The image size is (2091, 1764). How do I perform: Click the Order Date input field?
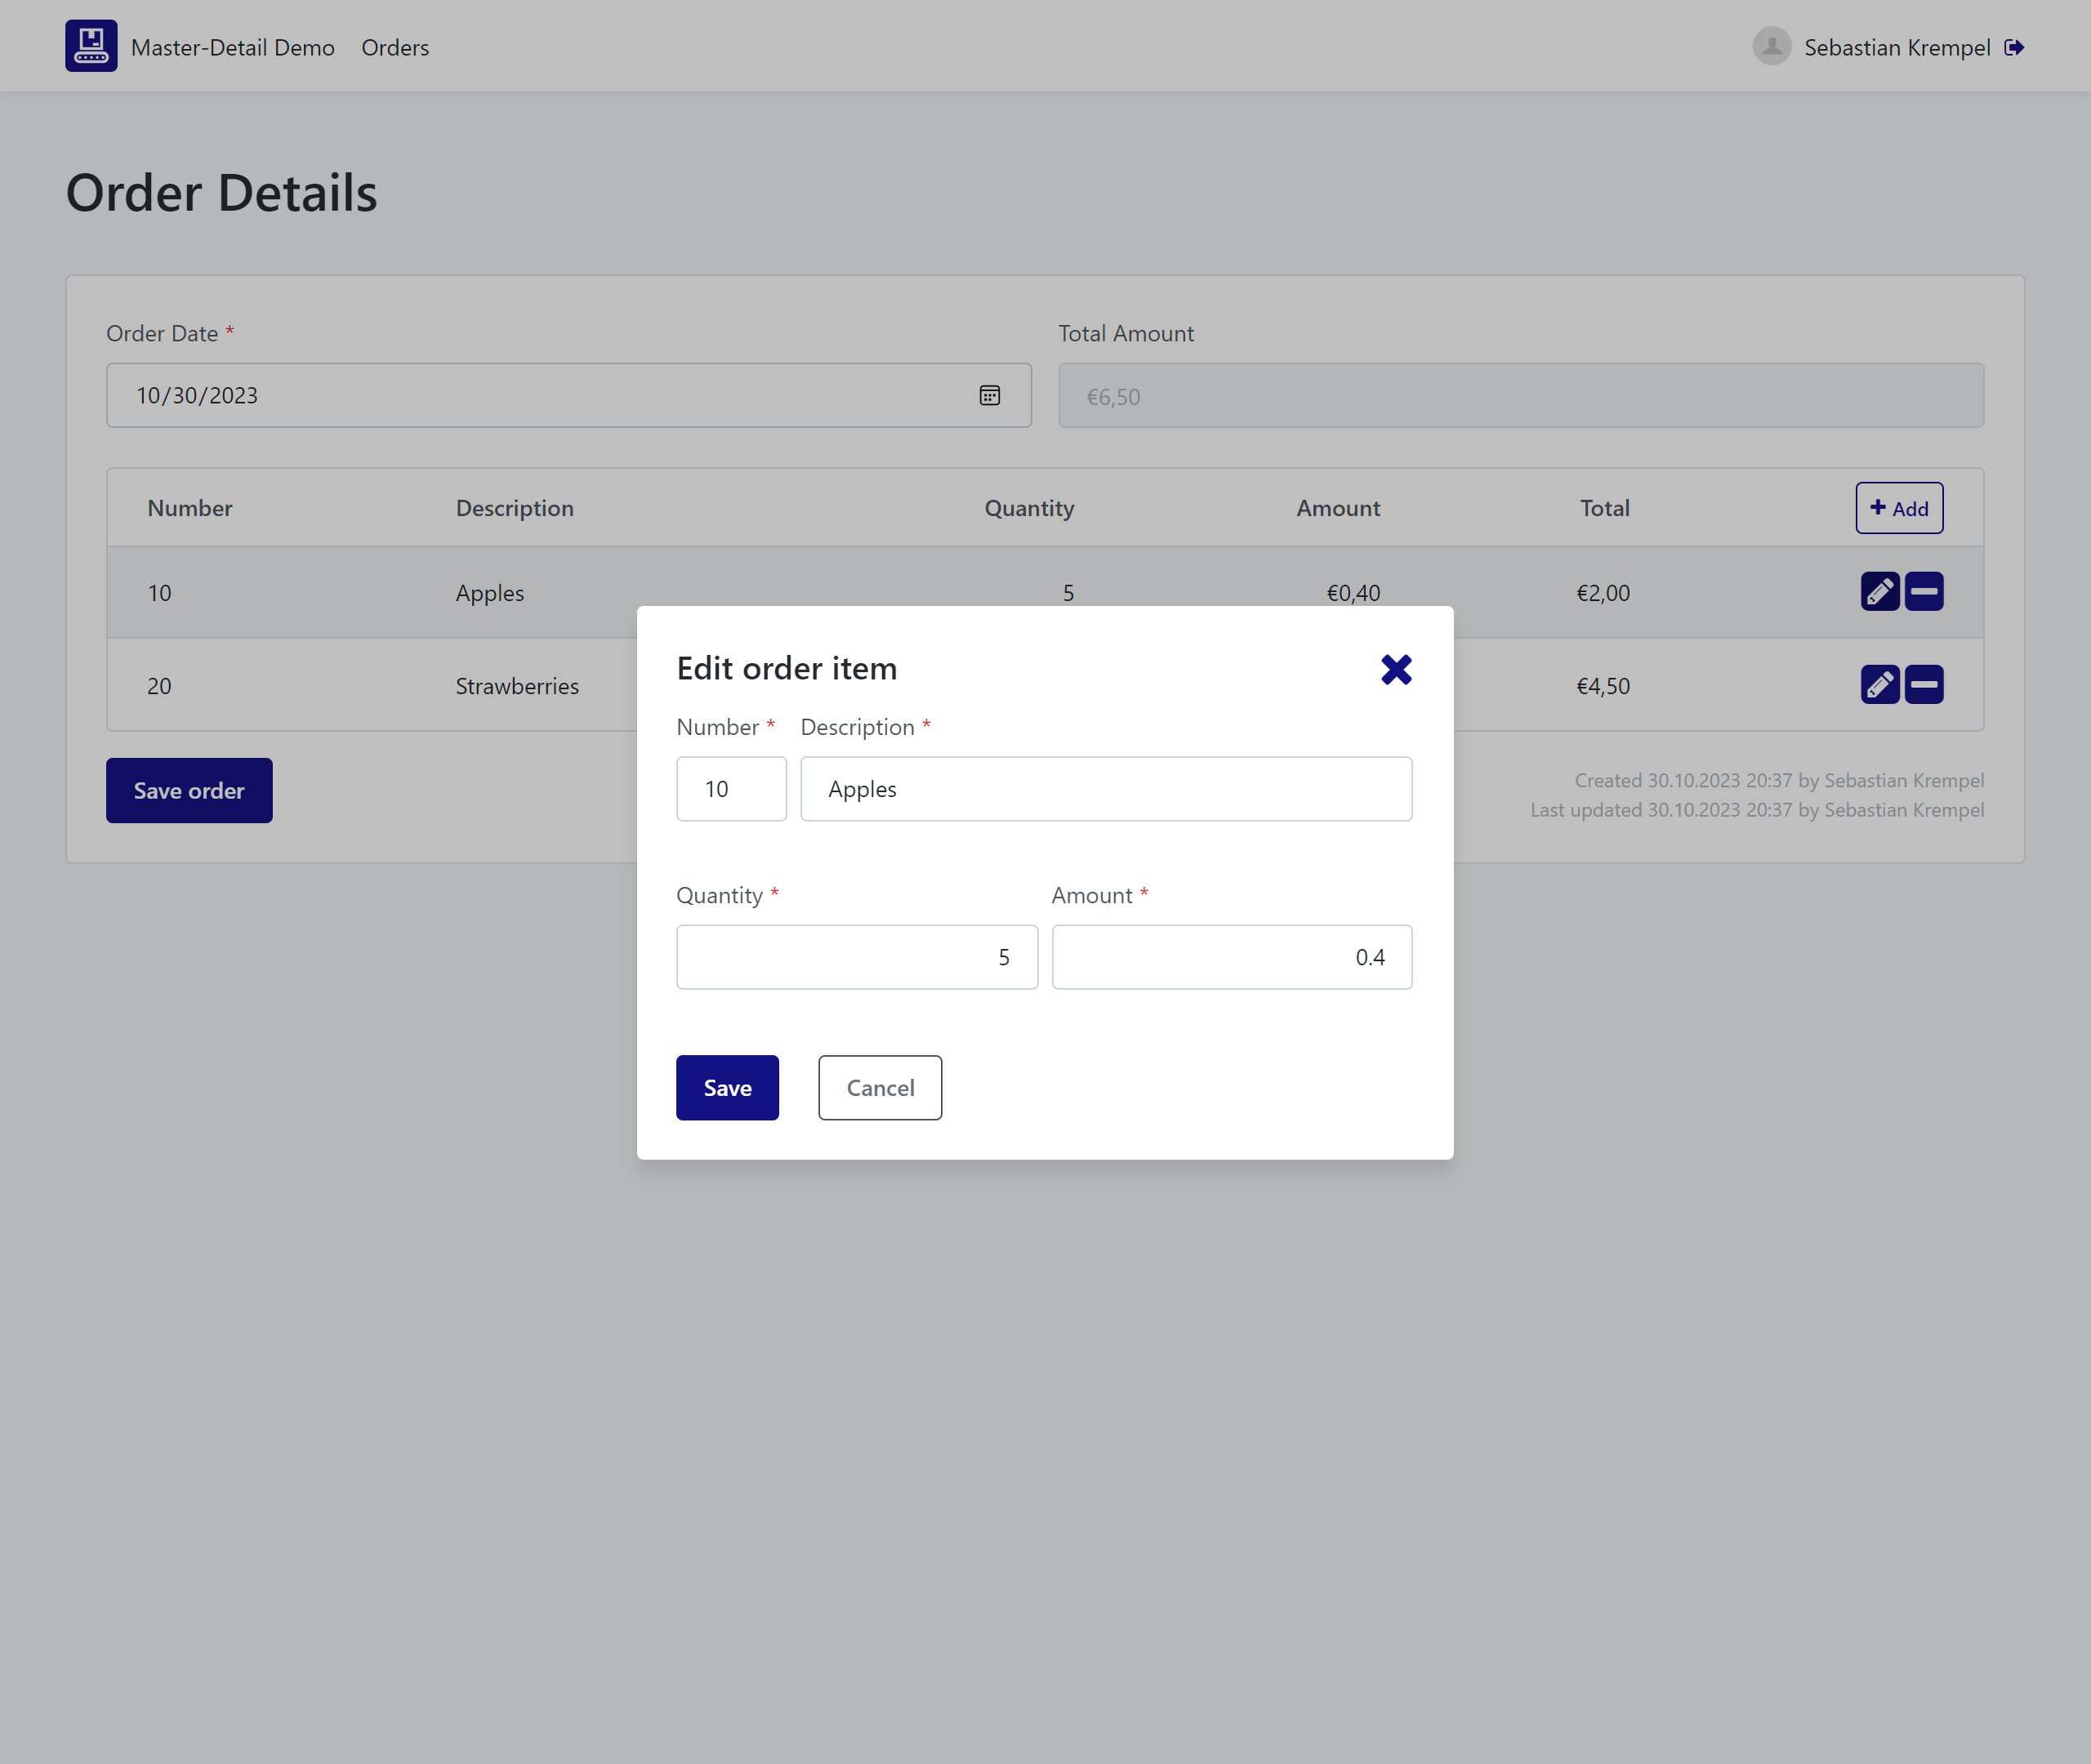click(x=540, y=395)
